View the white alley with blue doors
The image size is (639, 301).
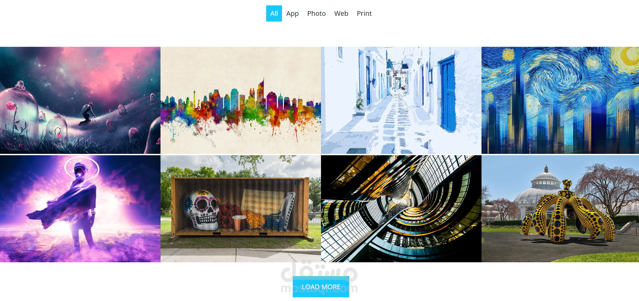point(401,100)
